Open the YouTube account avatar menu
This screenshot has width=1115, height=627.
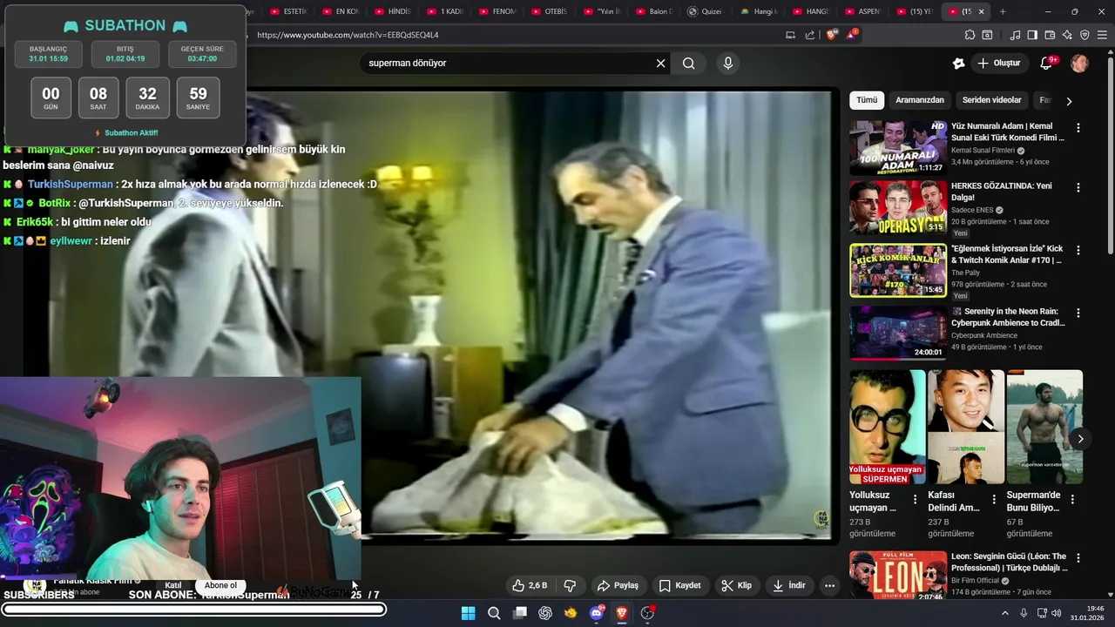point(1079,63)
